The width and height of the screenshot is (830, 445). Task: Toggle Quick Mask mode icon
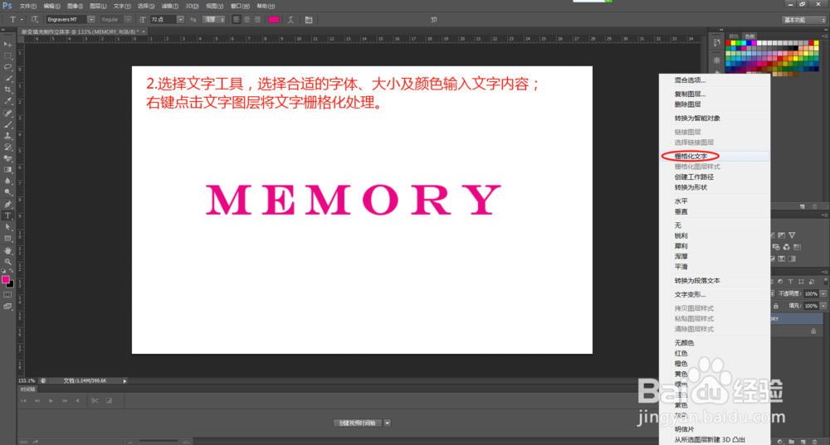(7, 295)
